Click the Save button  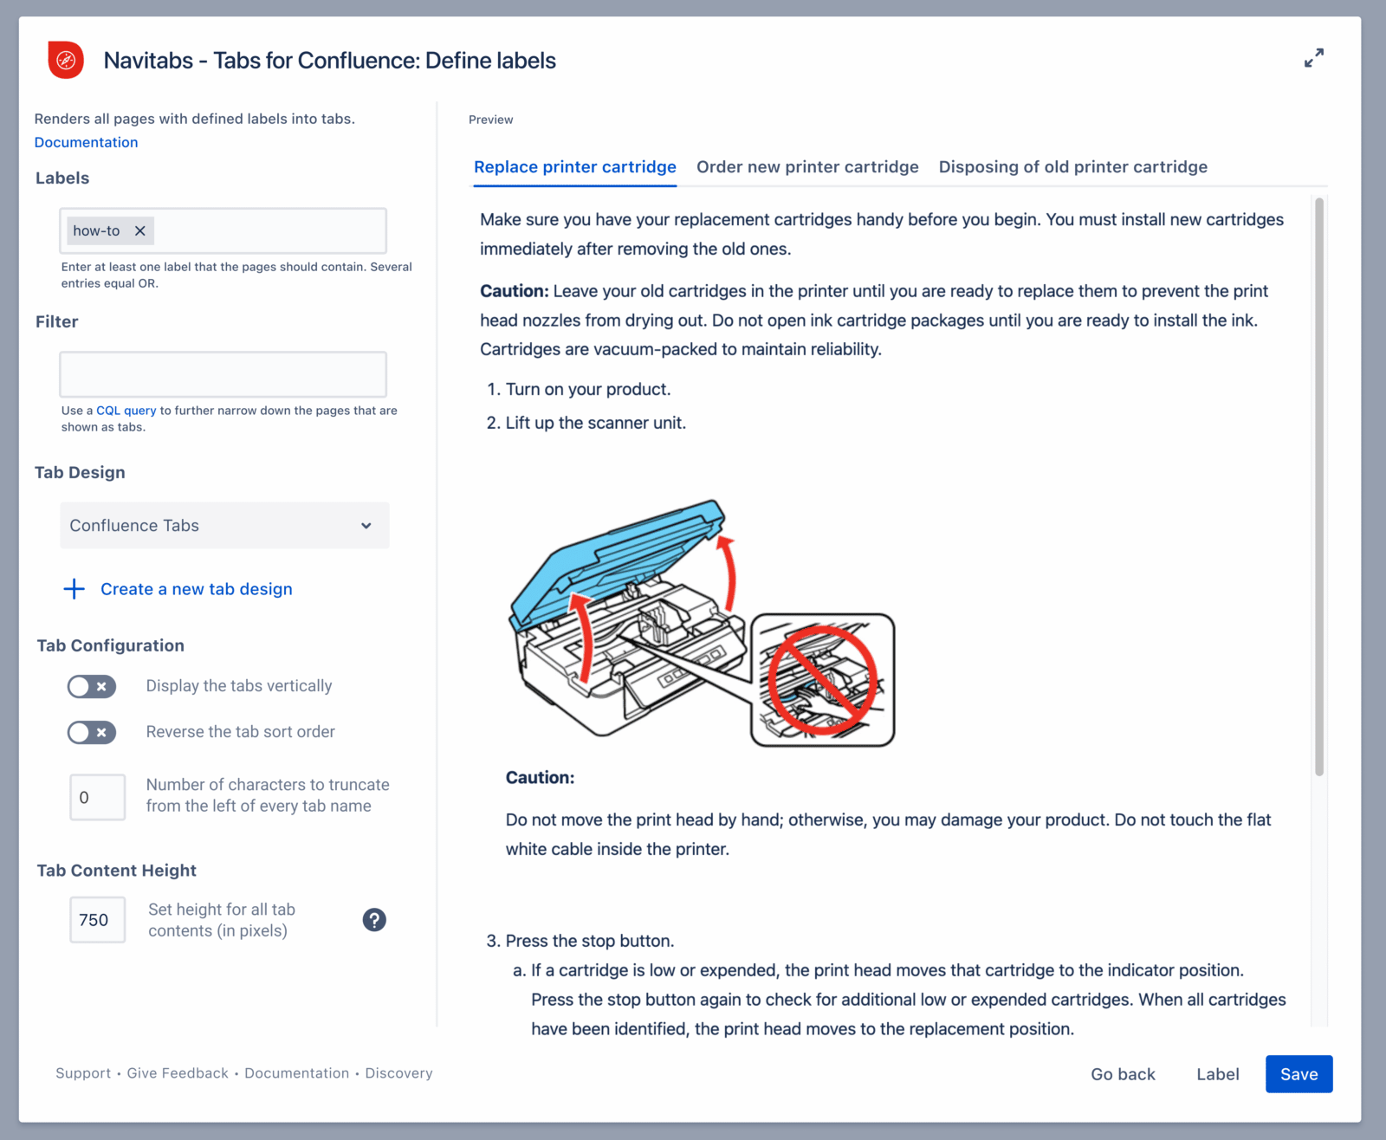click(x=1299, y=1074)
